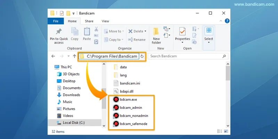Click Quick Access Toolbar properties icon
The image size is (278, 139).
62,13
